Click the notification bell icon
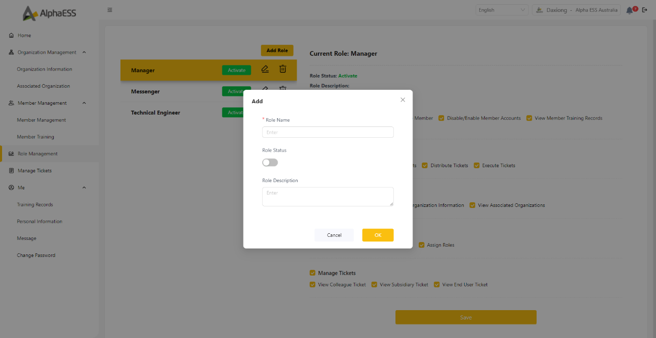This screenshot has height=338, width=656. pos(629,10)
